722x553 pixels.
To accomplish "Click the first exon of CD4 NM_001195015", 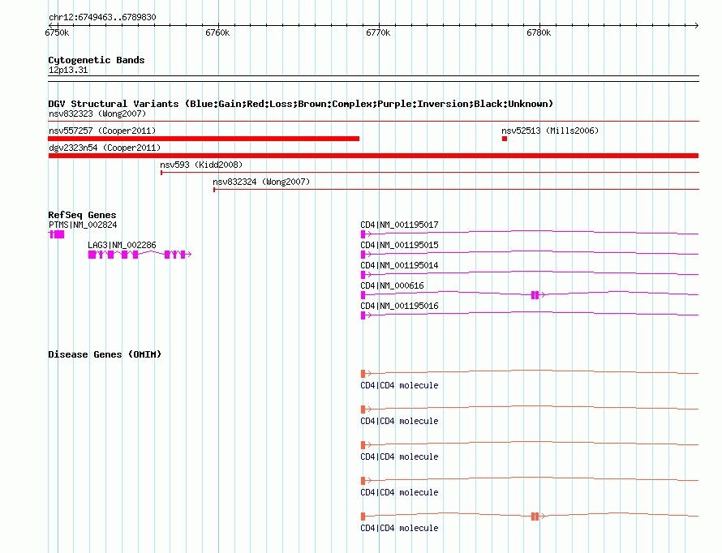I will 363,255.
